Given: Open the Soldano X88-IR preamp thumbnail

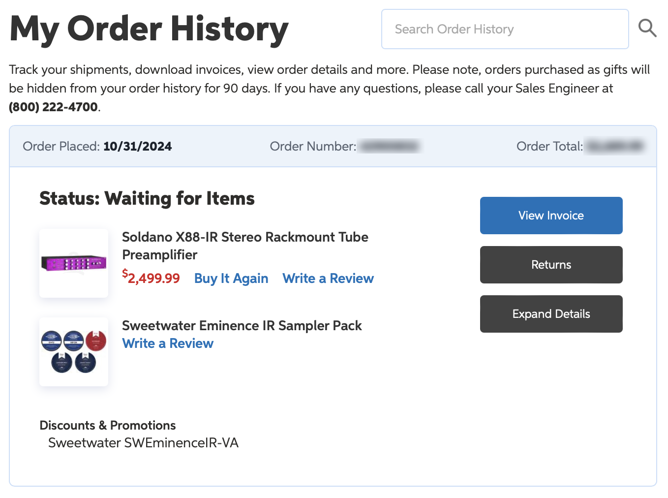Looking at the screenshot, I should pyautogui.click(x=74, y=263).
